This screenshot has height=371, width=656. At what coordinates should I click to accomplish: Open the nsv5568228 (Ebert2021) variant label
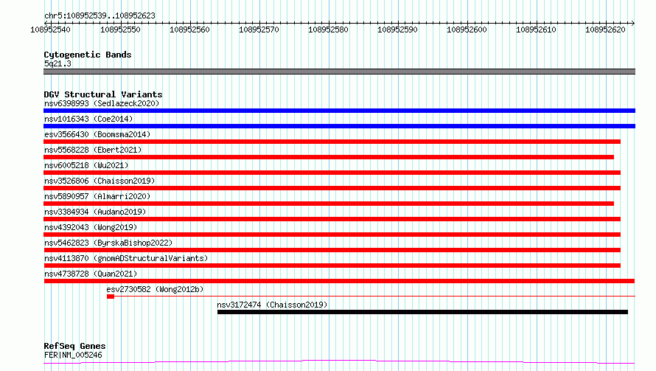click(93, 150)
